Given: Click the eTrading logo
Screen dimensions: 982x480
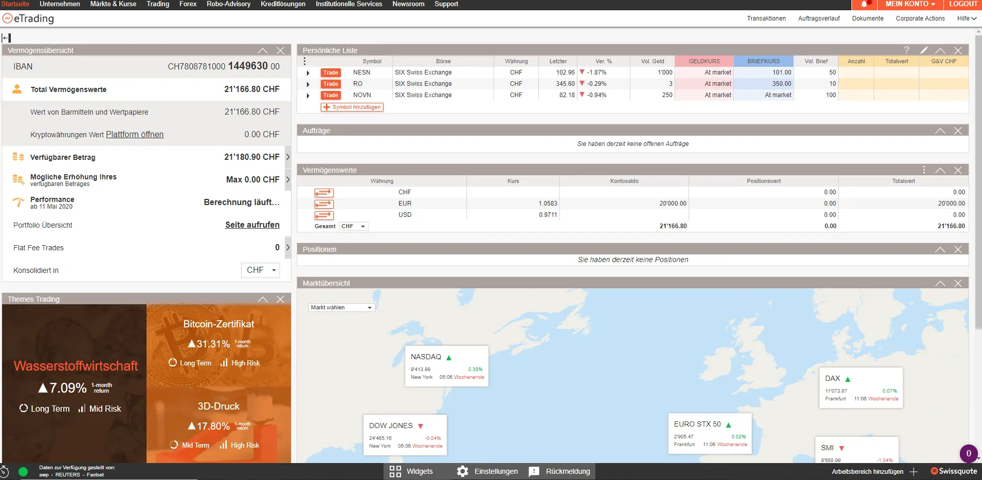Looking at the screenshot, I should (x=28, y=19).
